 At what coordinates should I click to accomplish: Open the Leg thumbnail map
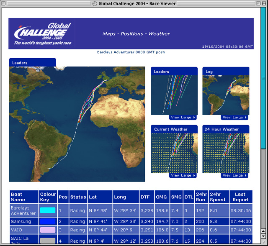click(226, 95)
